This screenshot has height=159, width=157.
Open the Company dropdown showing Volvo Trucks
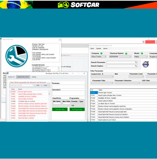click(x=99, y=57)
